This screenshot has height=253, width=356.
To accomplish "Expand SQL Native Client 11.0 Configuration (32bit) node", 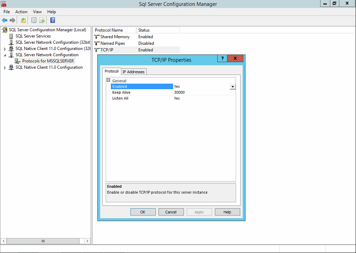I will (x=5, y=49).
